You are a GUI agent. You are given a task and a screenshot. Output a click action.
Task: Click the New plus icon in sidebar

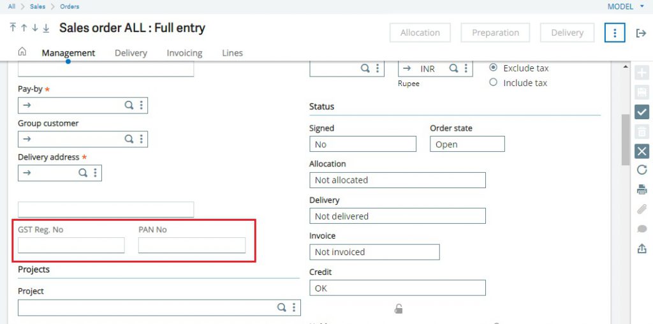click(x=642, y=73)
